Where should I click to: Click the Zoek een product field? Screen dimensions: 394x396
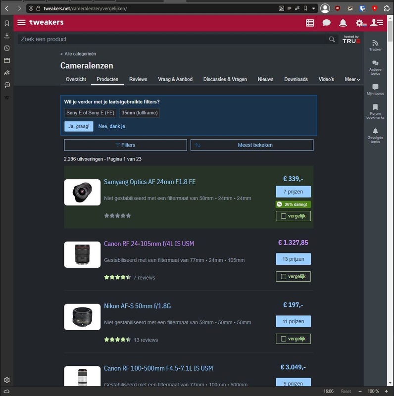tap(171, 39)
